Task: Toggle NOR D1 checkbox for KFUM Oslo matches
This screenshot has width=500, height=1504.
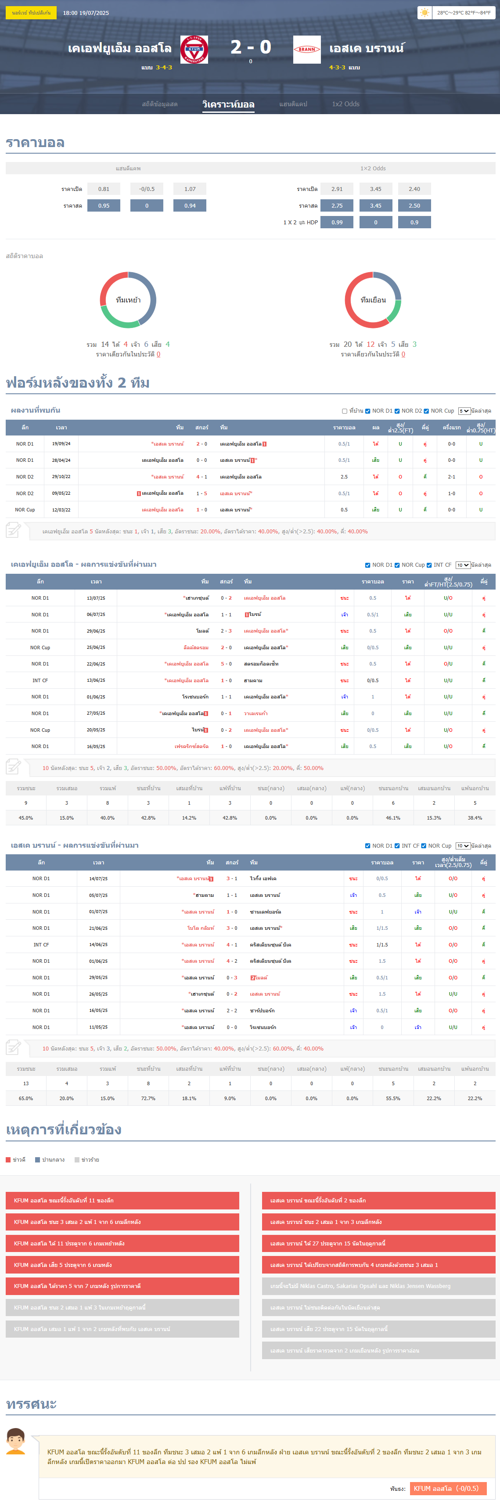Action: pyautogui.click(x=367, y=565)
